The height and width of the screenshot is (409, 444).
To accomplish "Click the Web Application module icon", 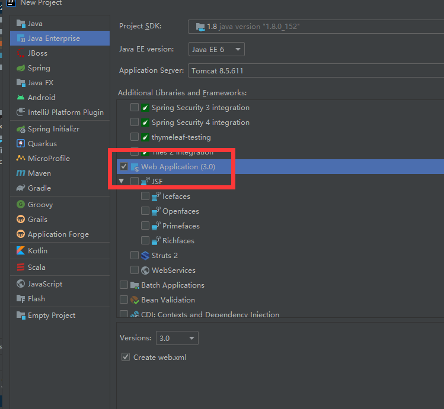I will click(x=135, y=167).
